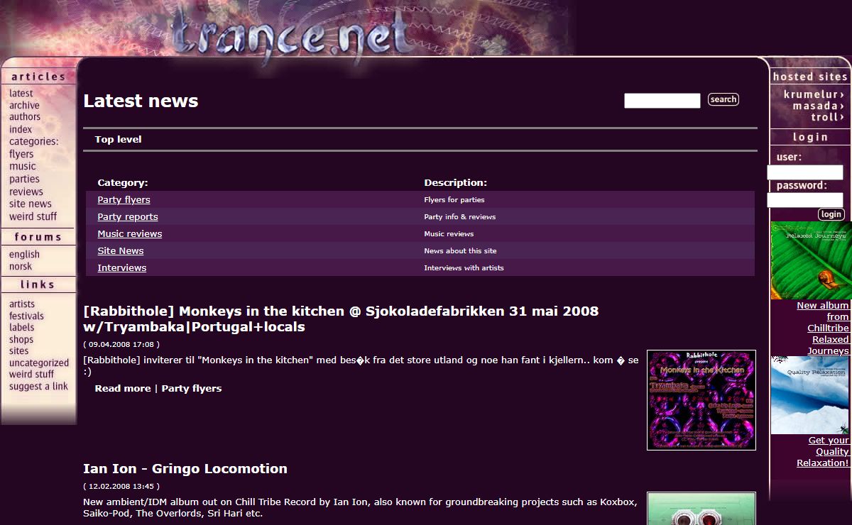Click the search button
This screenshot has width=852, height=525.
pos(723,99)
